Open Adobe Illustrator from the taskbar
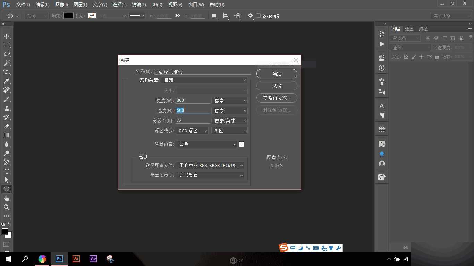Viewport: 474px width, 266px height. 76,259
